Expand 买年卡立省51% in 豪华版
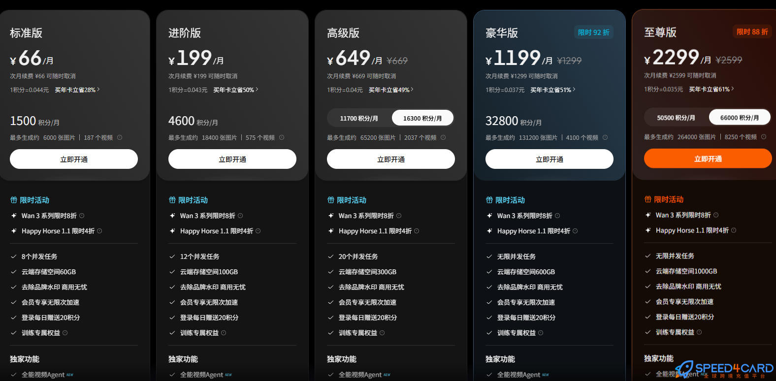This screenshot has height=381, width=776. 553,90
